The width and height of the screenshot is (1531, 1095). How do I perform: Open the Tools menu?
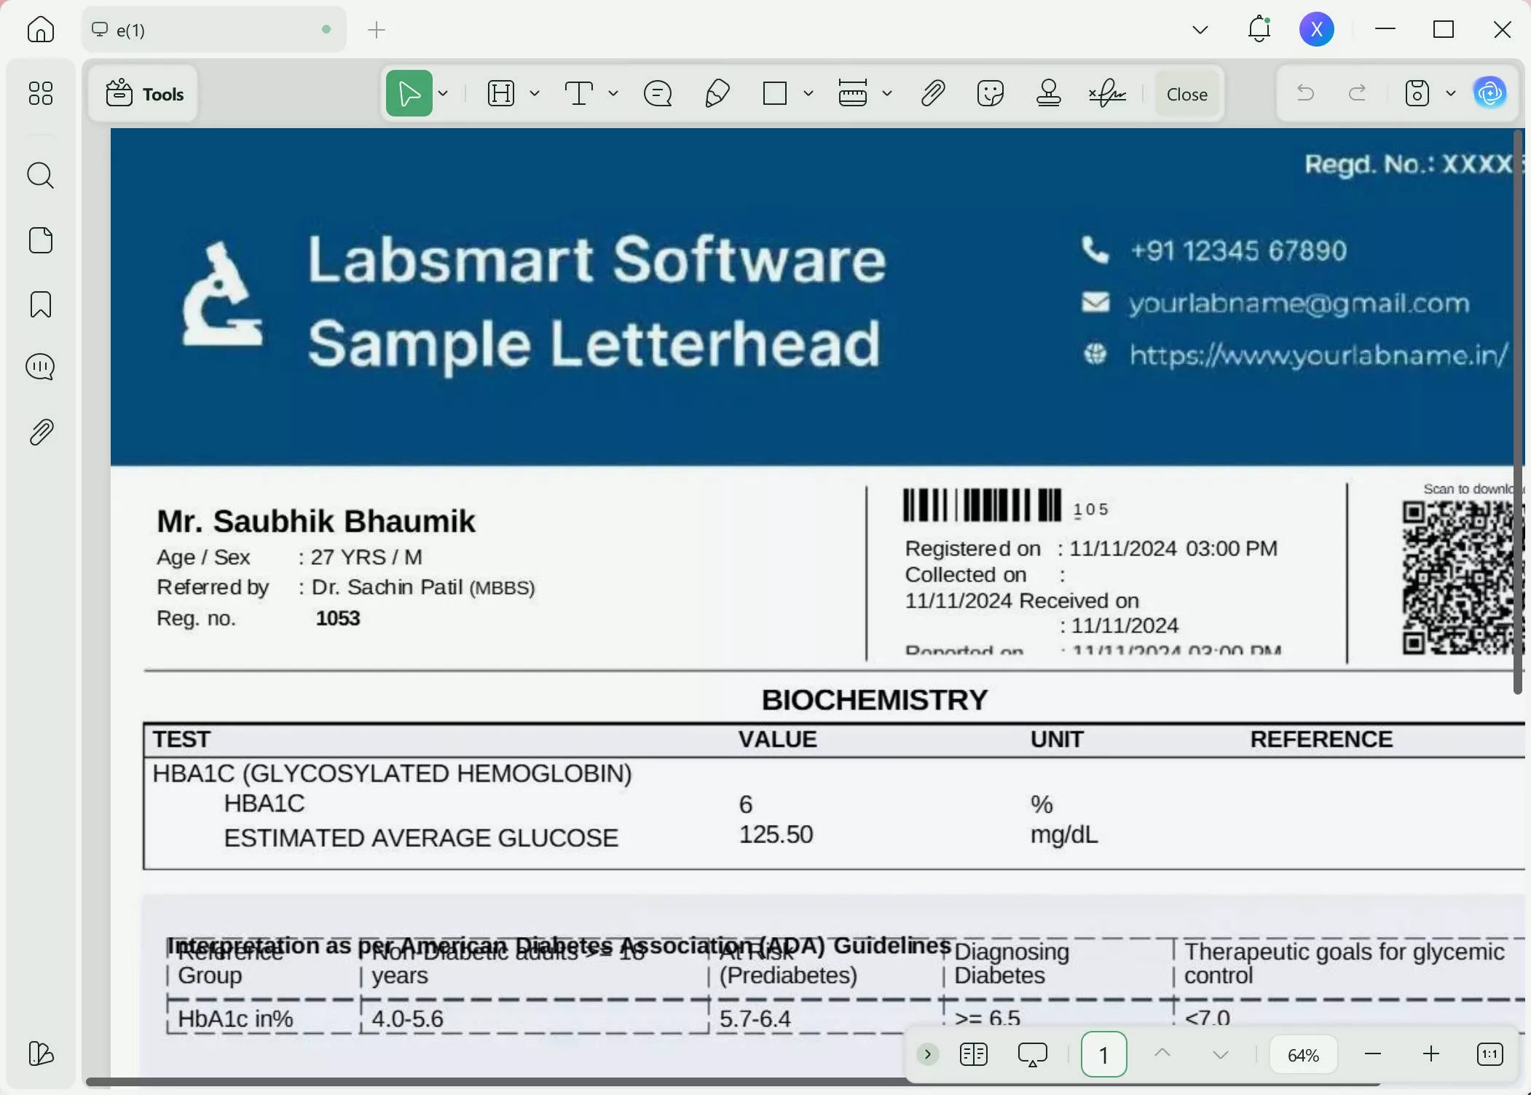coord(144,93)
